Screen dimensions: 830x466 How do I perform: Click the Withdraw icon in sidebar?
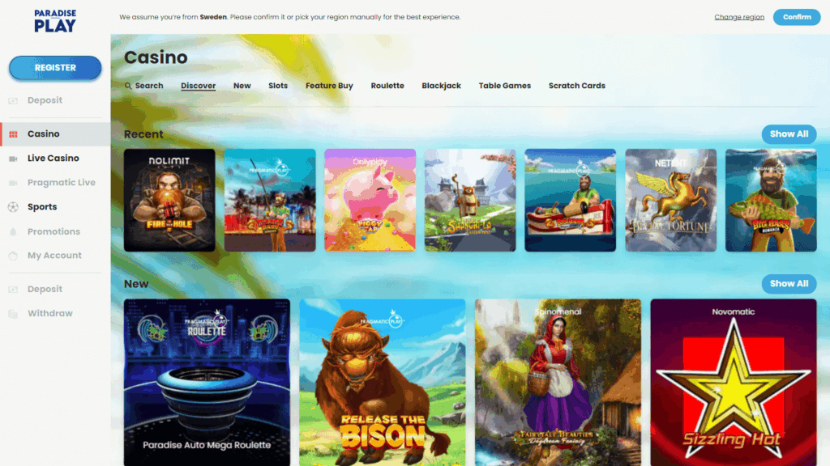pyautogui.click(x=13, y=314)
